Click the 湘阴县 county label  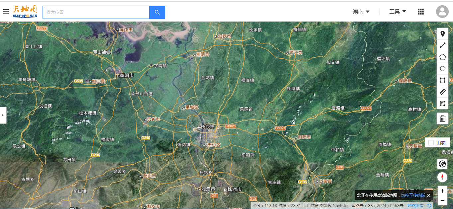point(203,54)
